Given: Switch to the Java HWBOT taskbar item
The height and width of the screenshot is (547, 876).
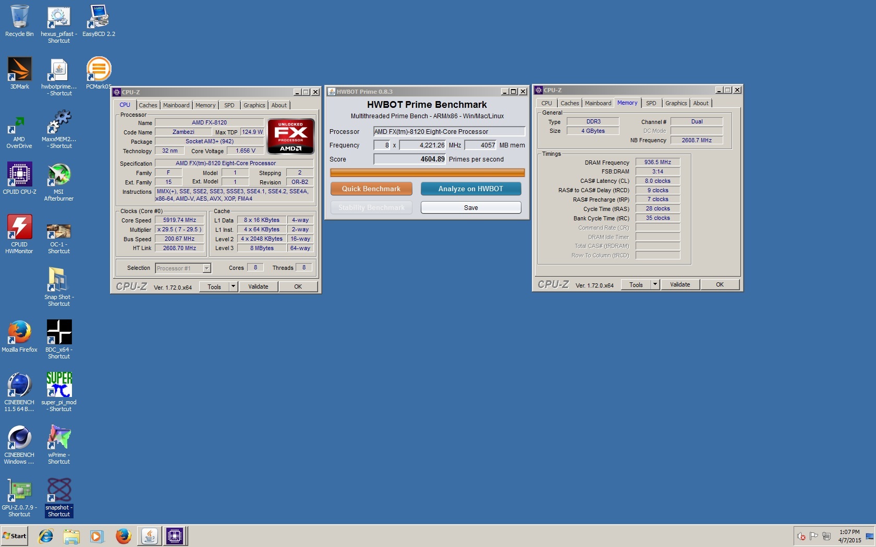Looking at the screenshot, I should [x=149, y=536].
